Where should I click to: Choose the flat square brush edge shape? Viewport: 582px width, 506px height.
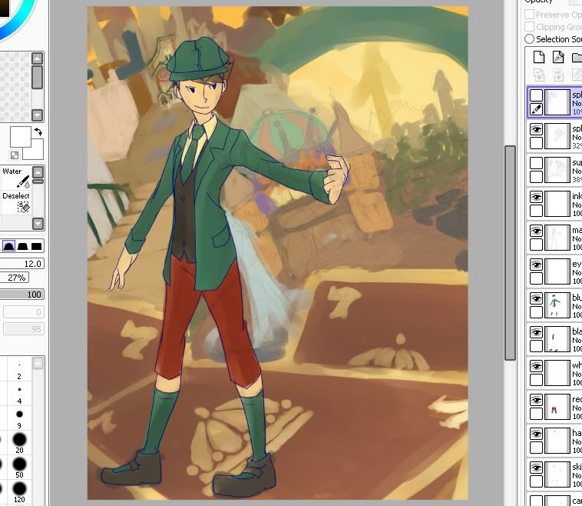(36, 246)
